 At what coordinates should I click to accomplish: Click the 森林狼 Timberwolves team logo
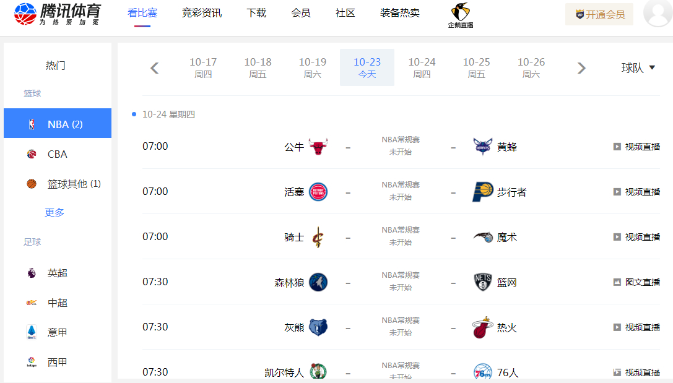pyautogui.click(x=318, y=282)
